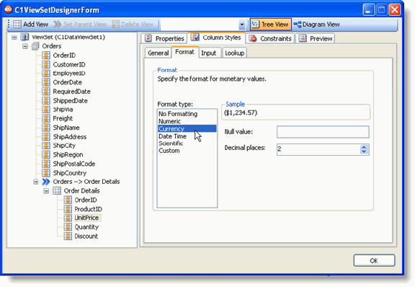
Task: Switch to Diagram View
Action: pyautogui.click(x=316, y=25)
